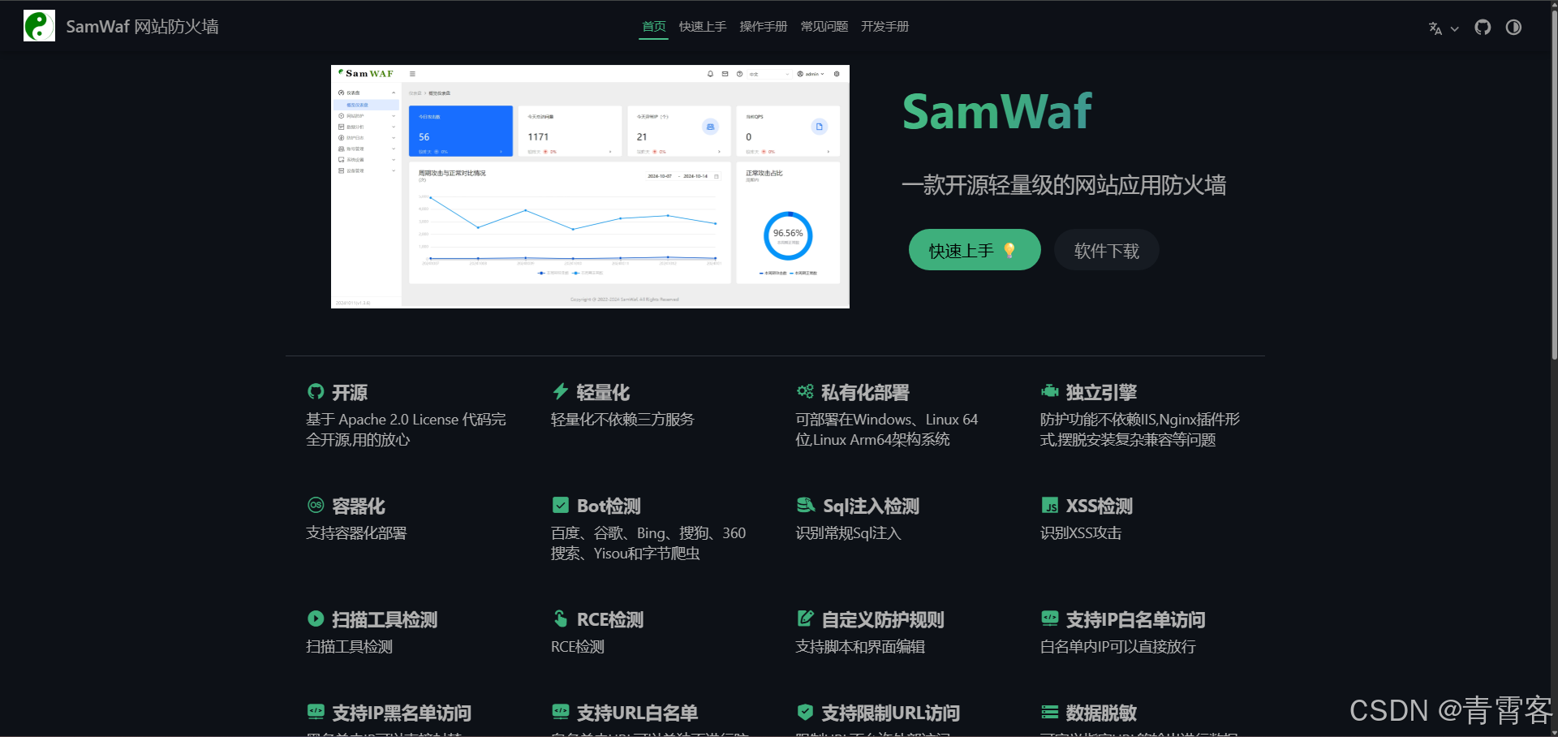Image resolution: width=1558 pixels, height=737 pixels.
Task: Click the 支持IP白名单访问 feature heading
Action: (1135, 620)
